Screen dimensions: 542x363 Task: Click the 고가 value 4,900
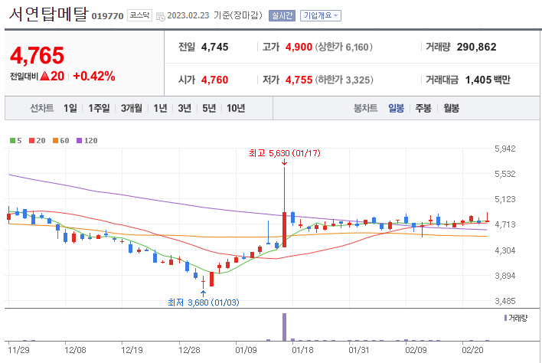point(299,47)
